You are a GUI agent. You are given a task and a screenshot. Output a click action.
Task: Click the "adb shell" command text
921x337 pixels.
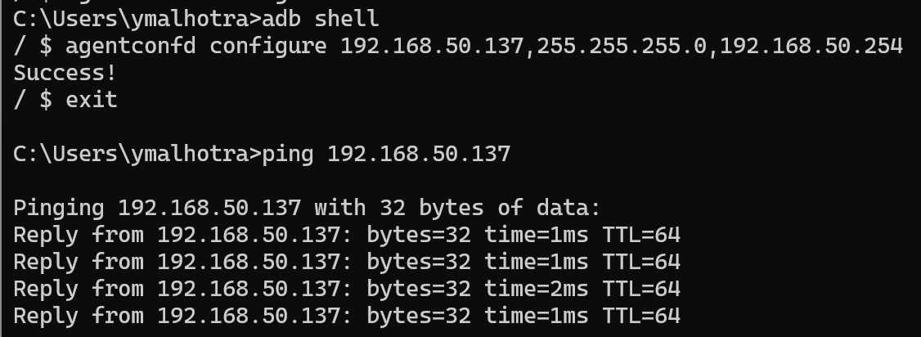(321, 17)
